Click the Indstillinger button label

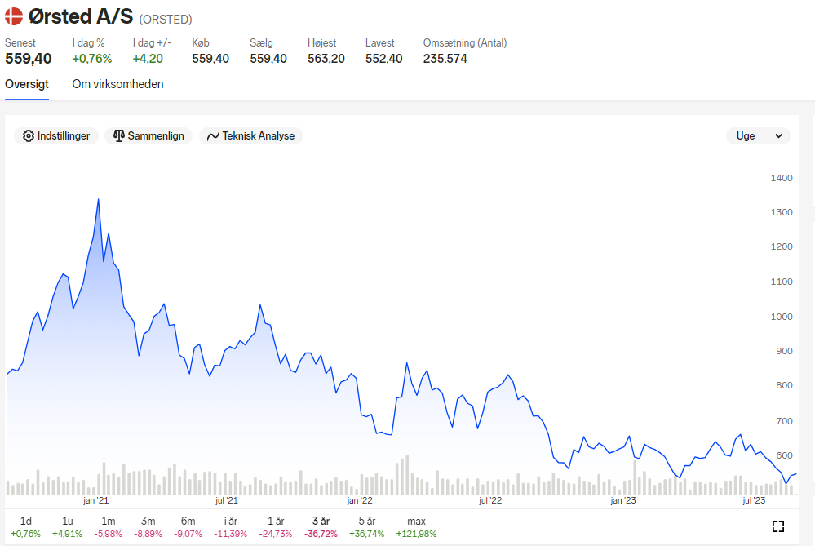click(64, 136)
